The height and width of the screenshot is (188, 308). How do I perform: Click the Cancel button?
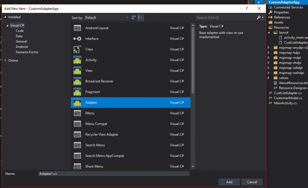pyautogui.click(x=252, y=182)
